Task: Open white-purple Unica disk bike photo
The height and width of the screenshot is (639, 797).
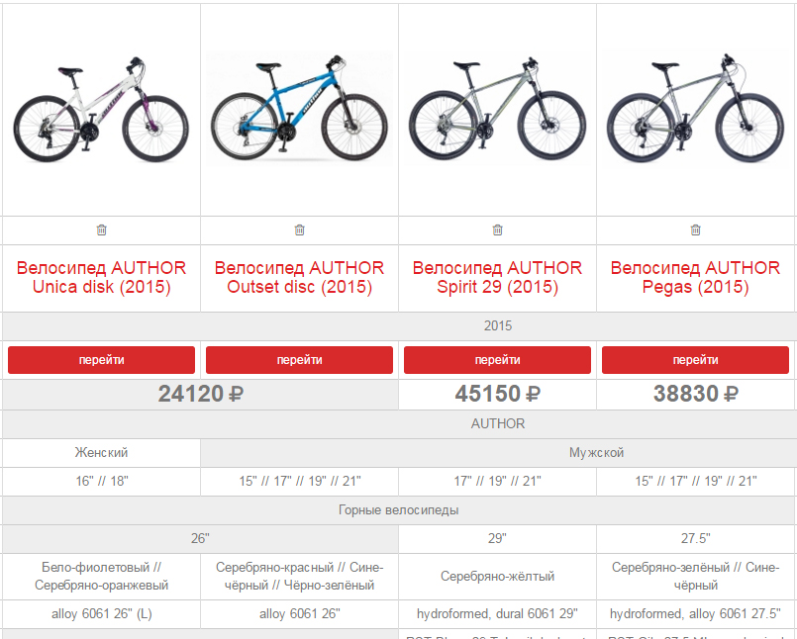Action: (101, 109)
